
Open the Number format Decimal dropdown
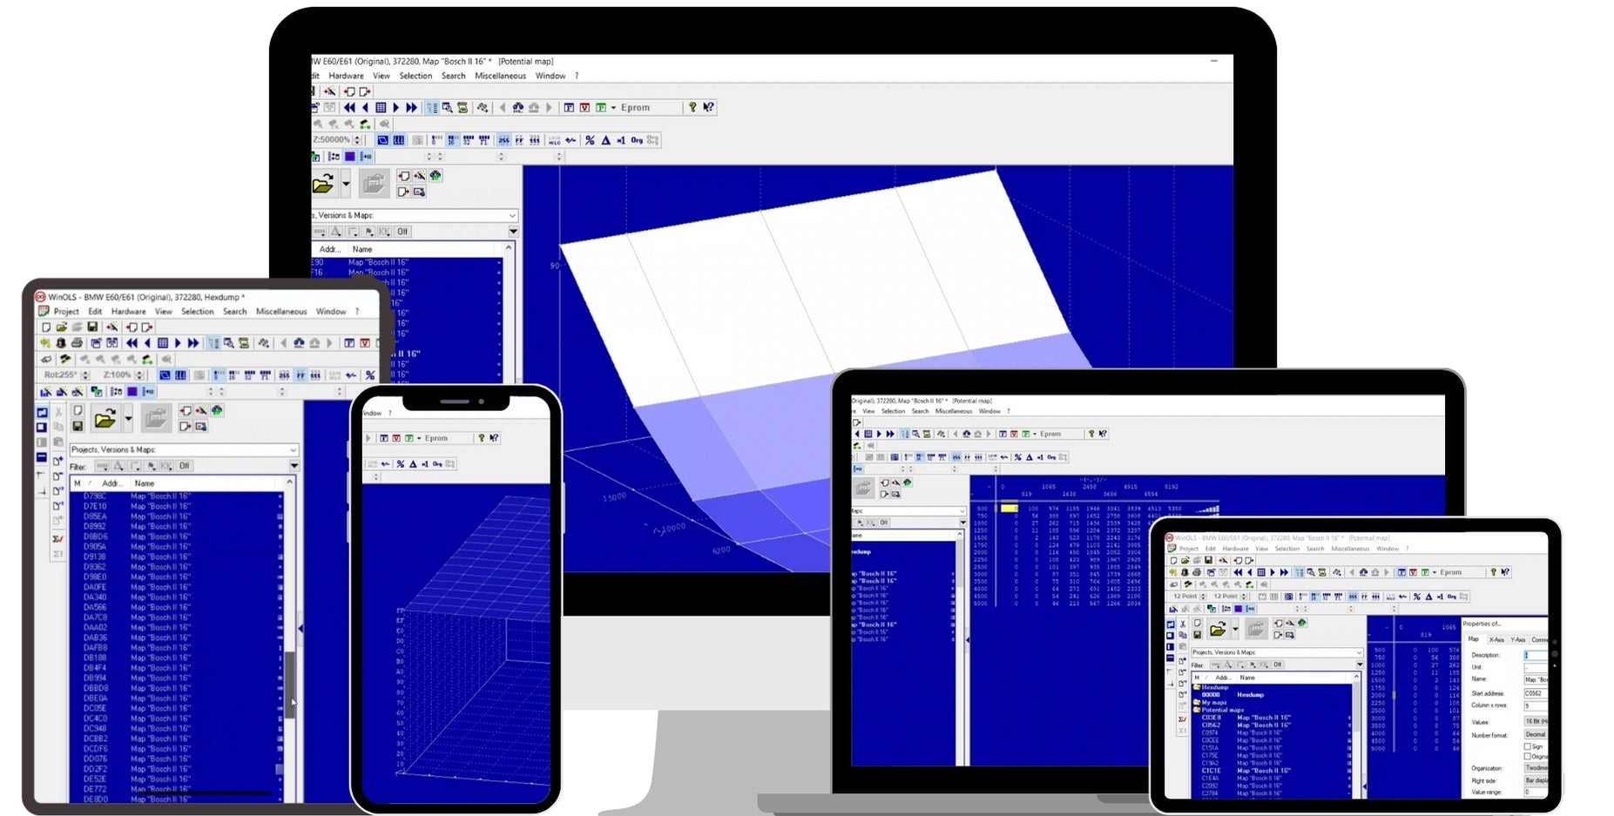[1536, 735]
